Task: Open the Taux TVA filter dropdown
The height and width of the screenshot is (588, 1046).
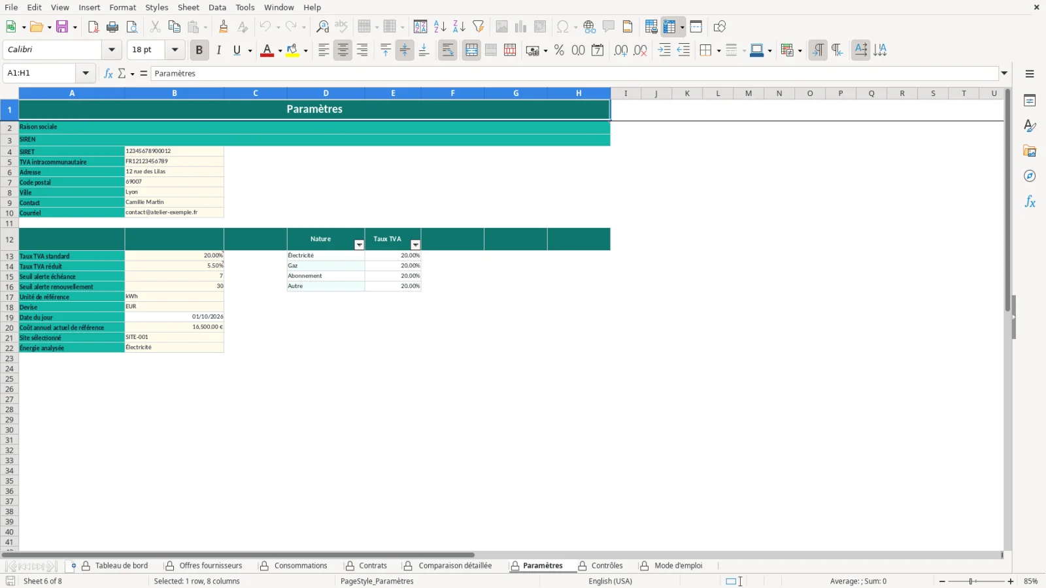Action: click(415, 245)
